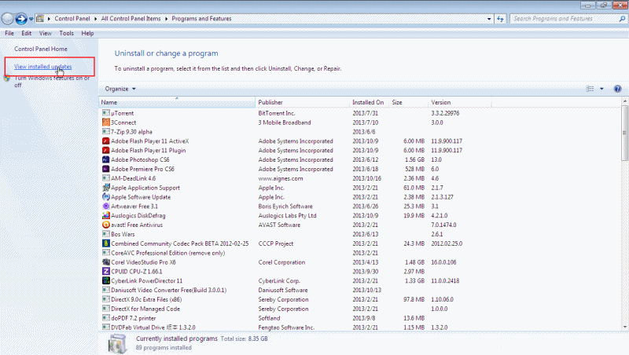Image resolution: width=629 pixels, height=355 pixels.
Task: Click the Auslogics DiskDefrag icon
Action: coord(106,215)
